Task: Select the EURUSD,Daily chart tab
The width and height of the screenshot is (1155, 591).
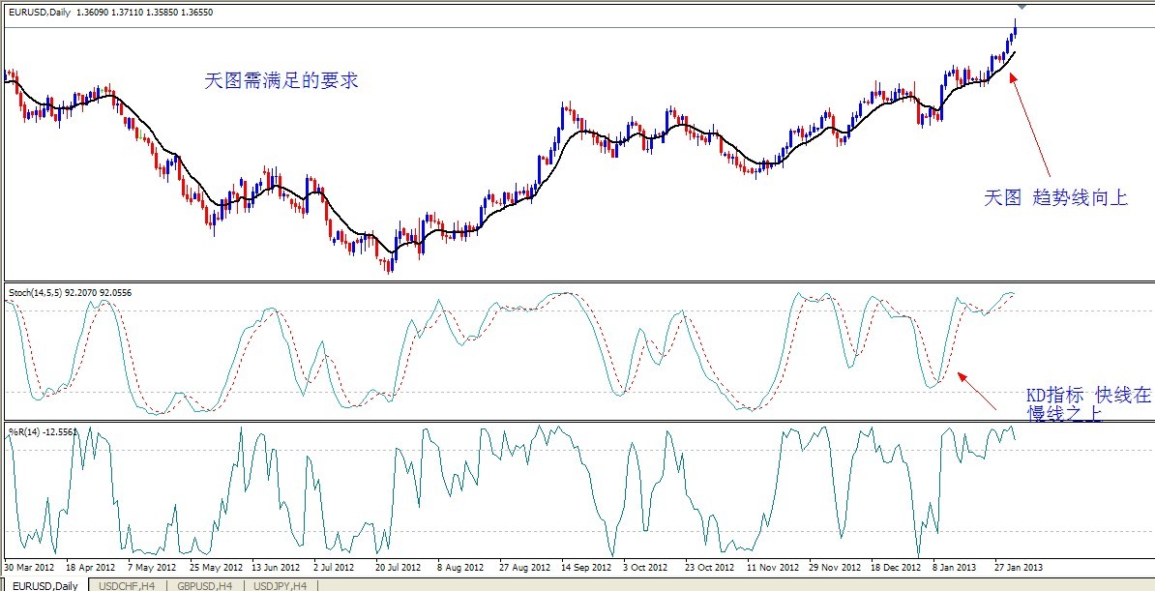Action: point(44,585)
